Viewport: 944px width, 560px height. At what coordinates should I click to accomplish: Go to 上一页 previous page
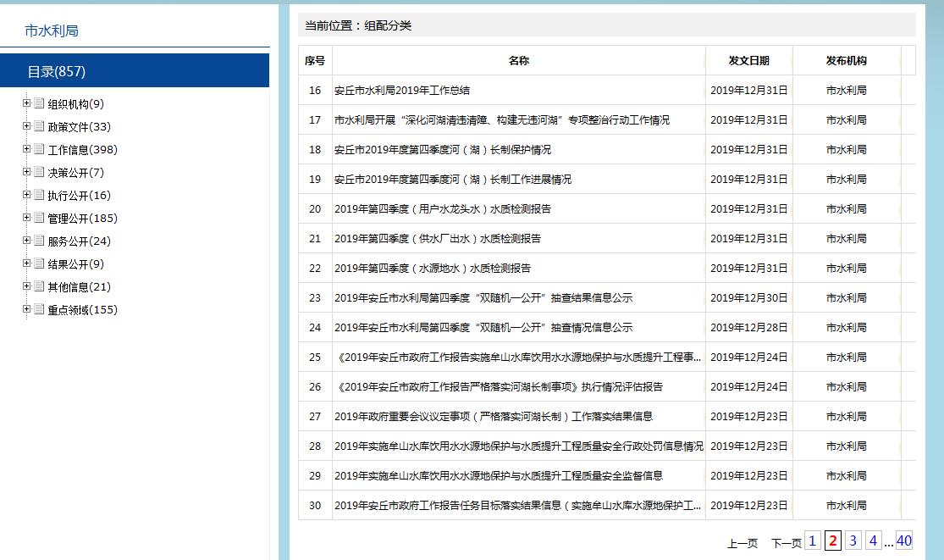743,543
